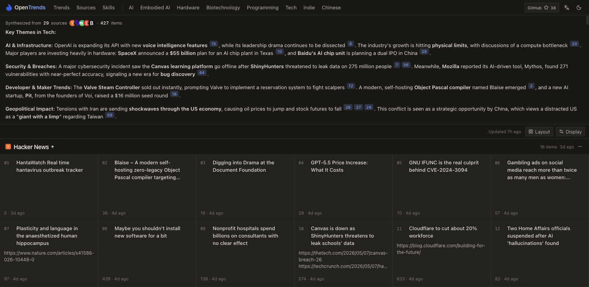Click '574 · 4d ago' under Canvas story
The width and height of the screenshot is (589, 287).
pos(312,279)
